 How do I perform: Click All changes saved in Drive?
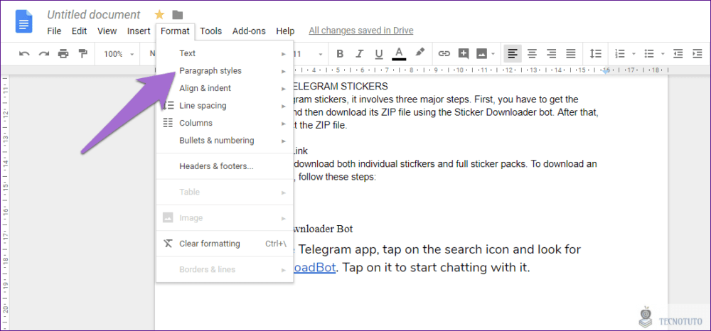[x=361, y=31]
